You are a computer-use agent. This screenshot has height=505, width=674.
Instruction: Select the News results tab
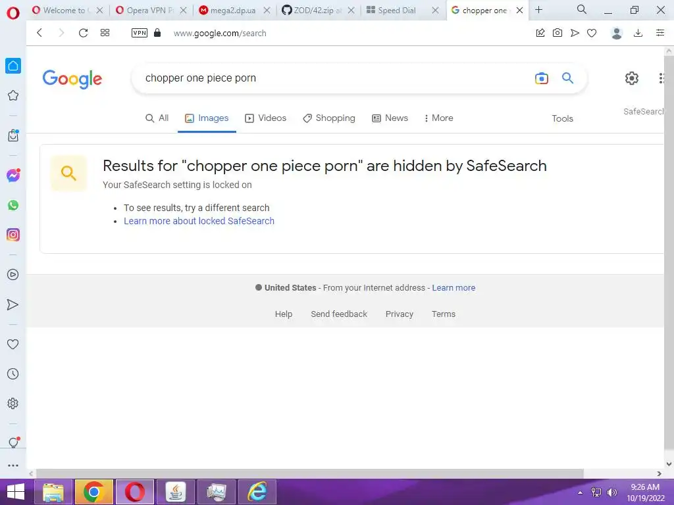pos(390,118)
